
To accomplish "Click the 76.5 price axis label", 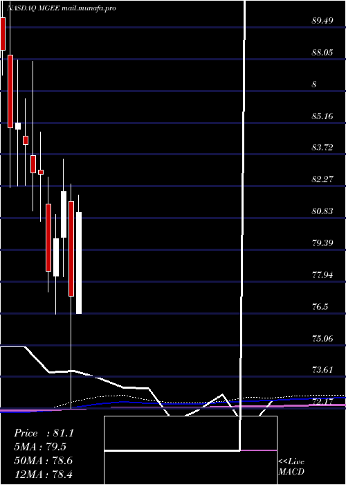I will [320, 306].
